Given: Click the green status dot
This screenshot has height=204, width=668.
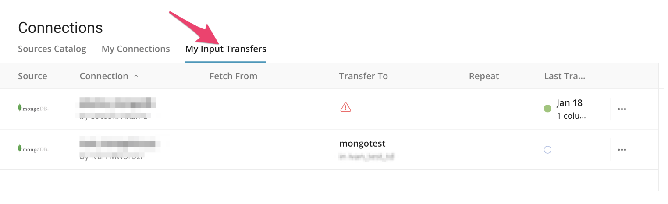Looking at the screenshot, I should 547,109.
